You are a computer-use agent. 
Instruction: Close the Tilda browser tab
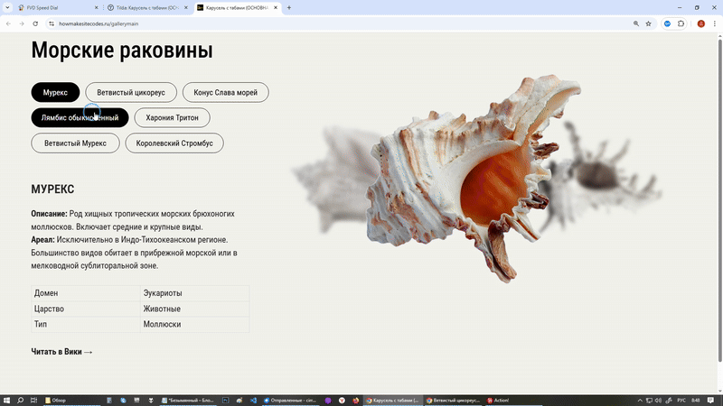pyautogui.click(x=186, y=8)
